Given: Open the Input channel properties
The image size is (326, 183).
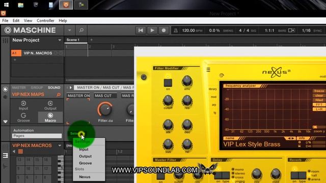Looking at the screenshot, I should (23, 105).
